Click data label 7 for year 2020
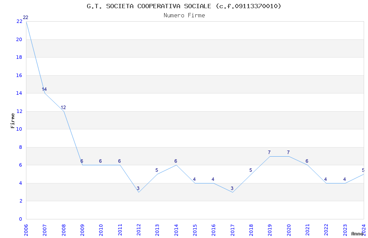The image size is (368, 238). [x=288, y=152]
